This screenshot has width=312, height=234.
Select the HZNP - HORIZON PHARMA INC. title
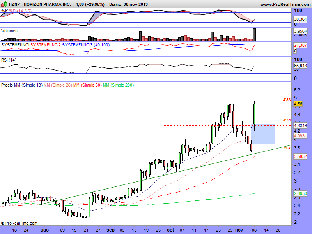(40, 4)
